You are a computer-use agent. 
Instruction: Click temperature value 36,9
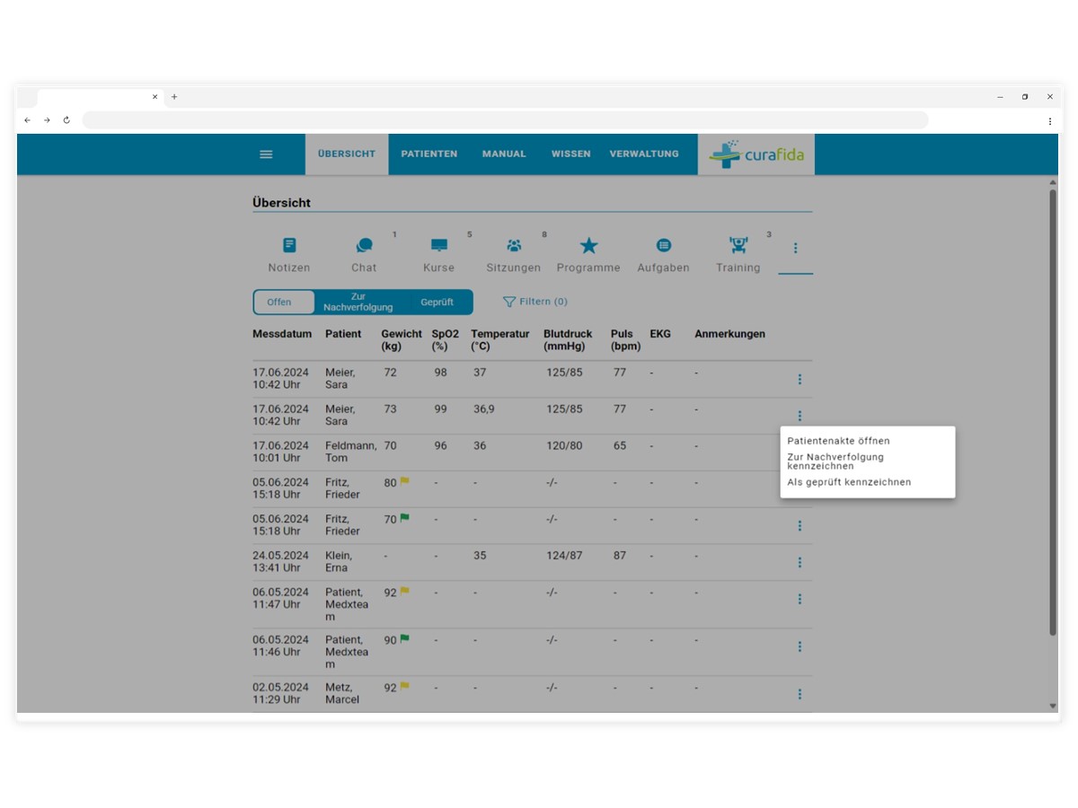point(484,409)
